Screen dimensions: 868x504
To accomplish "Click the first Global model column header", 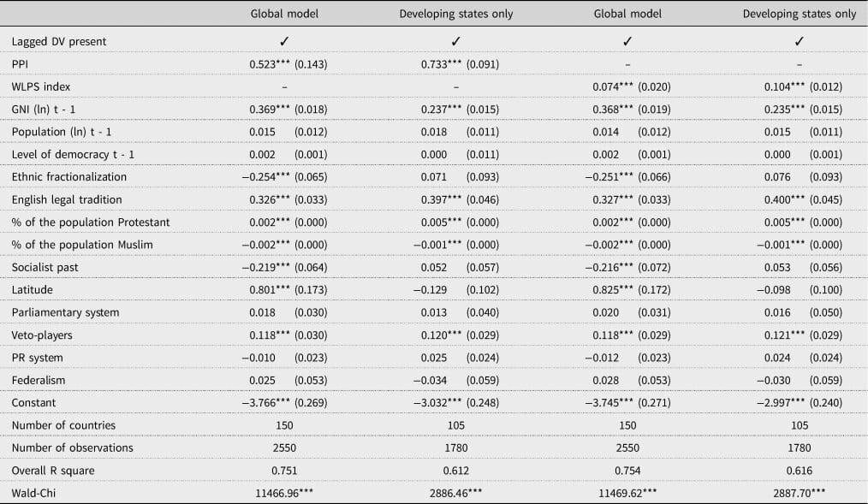I will [x=284, y=14].
